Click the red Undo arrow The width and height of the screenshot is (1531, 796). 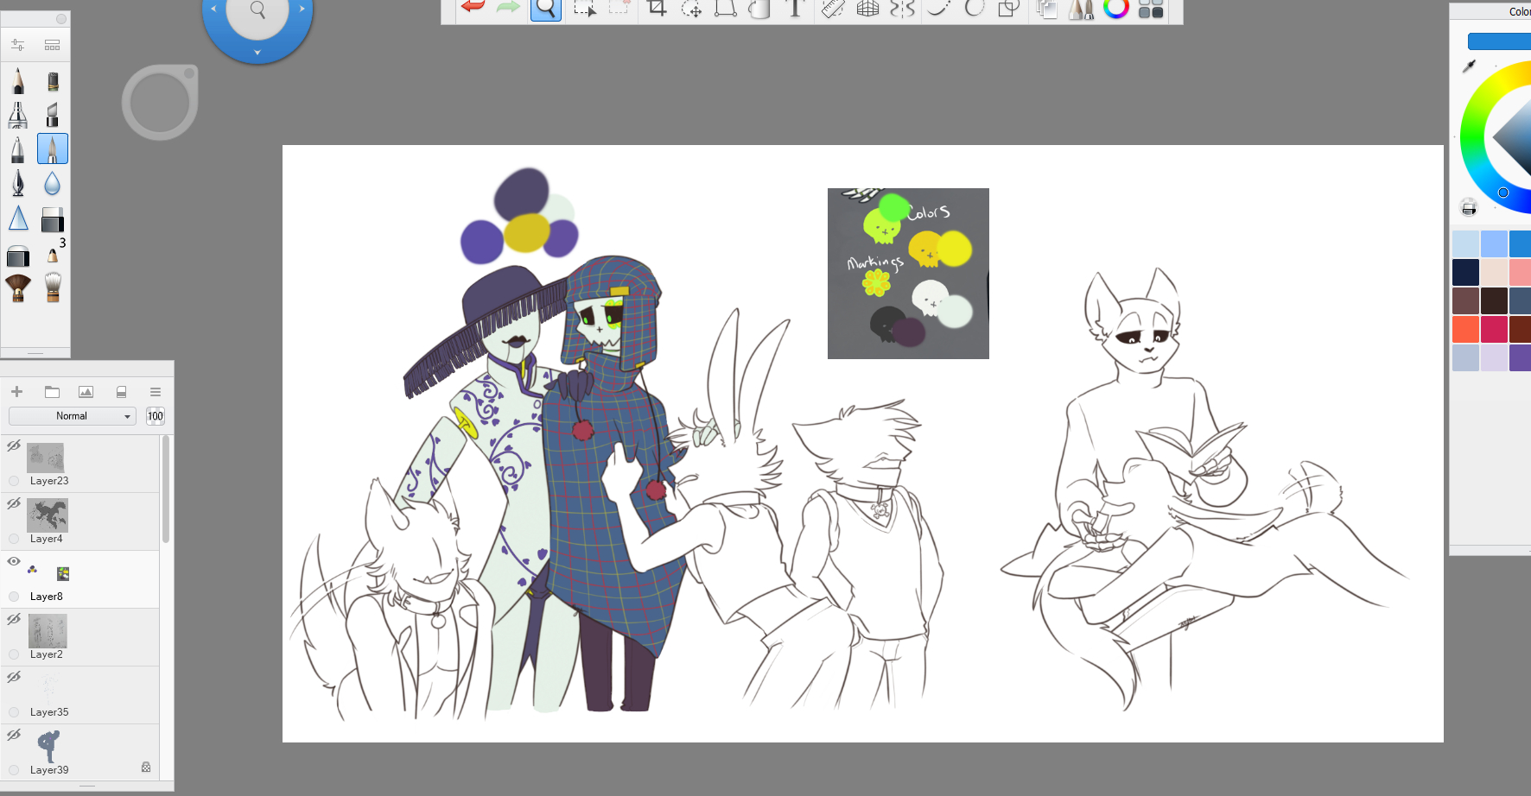(473, 8)
